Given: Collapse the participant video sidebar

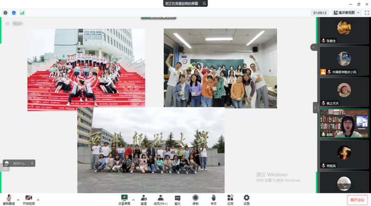Looking at the screenshot, I should tap(314, 107).
